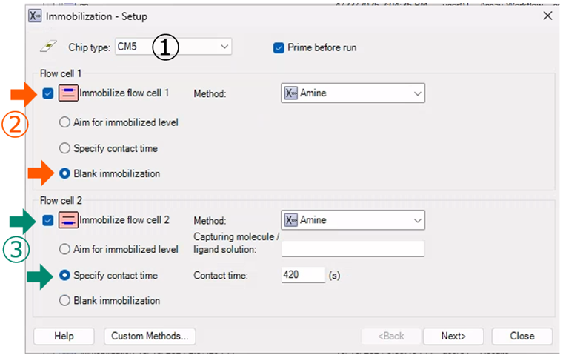563x358 pixels.
Task: Select Blank immobilization for flow cell 2
Action: click(x=64, y=301)
